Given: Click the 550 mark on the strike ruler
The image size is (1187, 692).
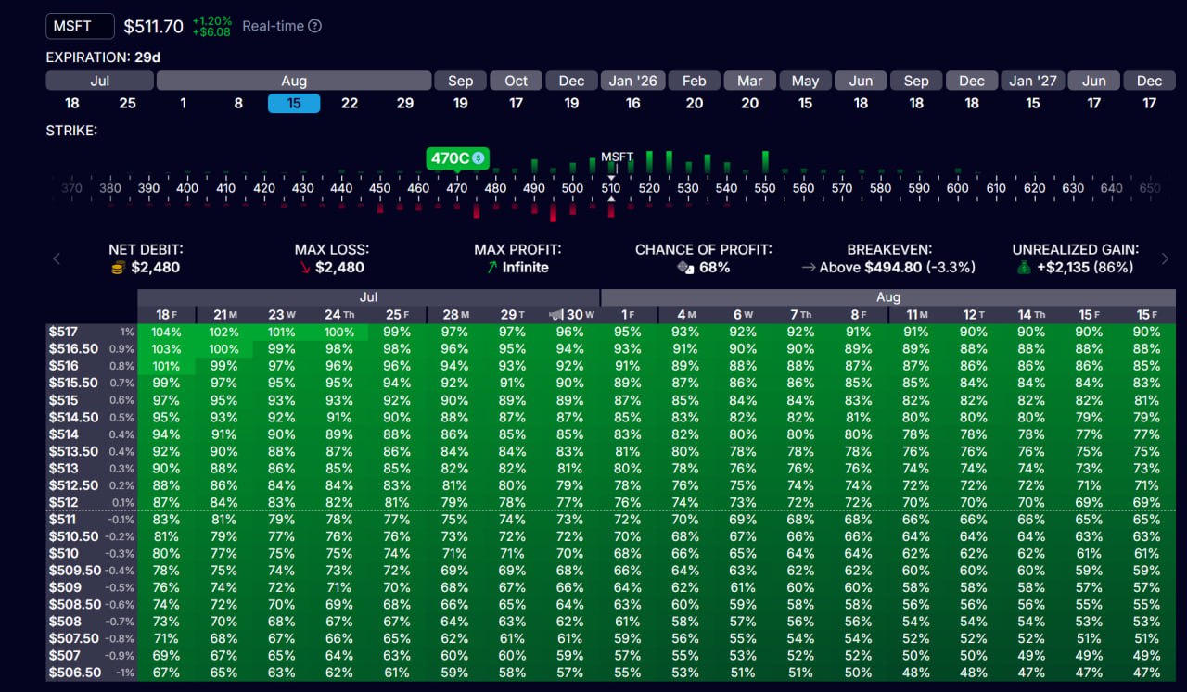Looking at the screenshot, I should click(x=765, y=188).
